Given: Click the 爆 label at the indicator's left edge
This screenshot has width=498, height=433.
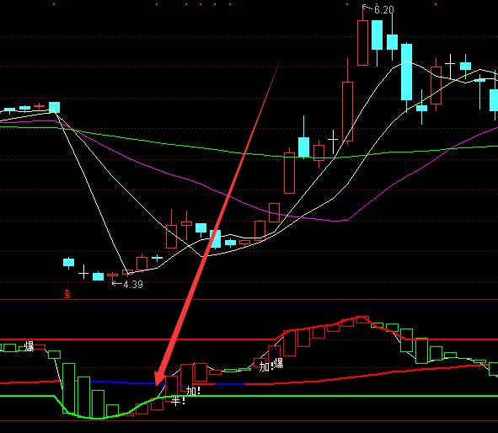Looking at the screenshot, I should [29, 346].
